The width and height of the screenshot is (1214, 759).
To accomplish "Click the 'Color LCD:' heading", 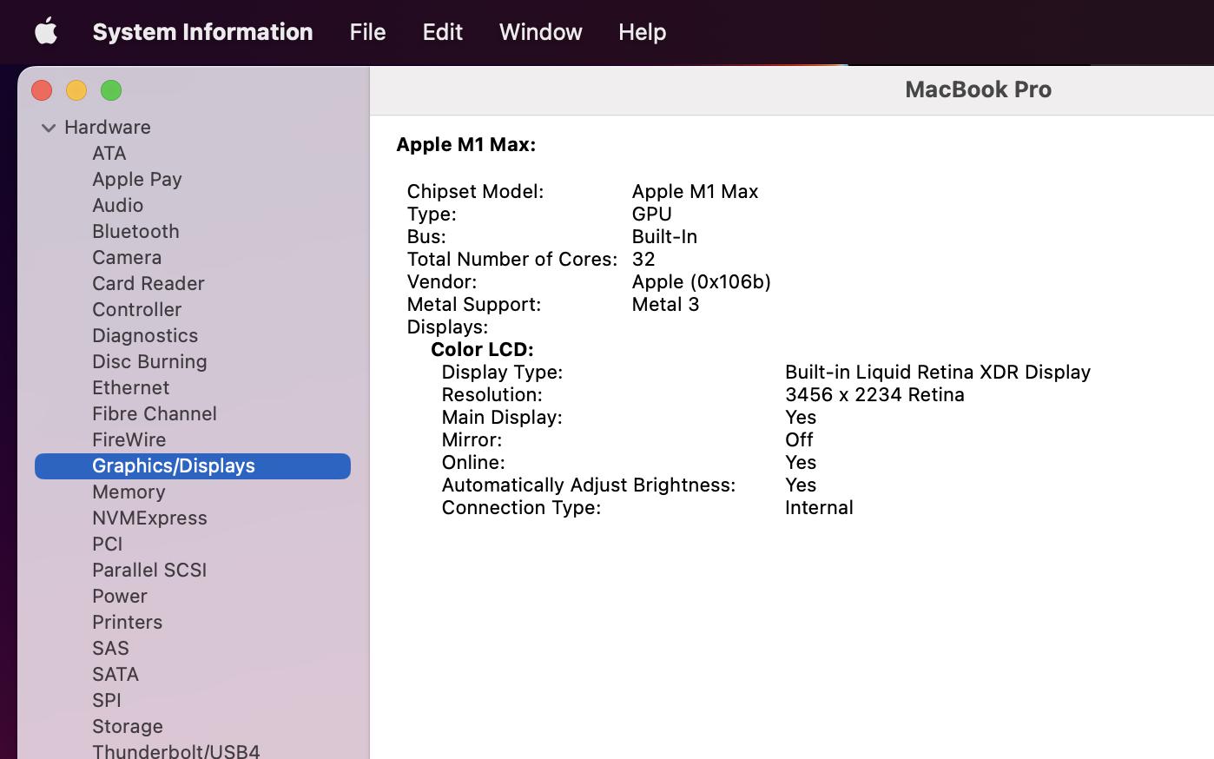I will [482, 349].
